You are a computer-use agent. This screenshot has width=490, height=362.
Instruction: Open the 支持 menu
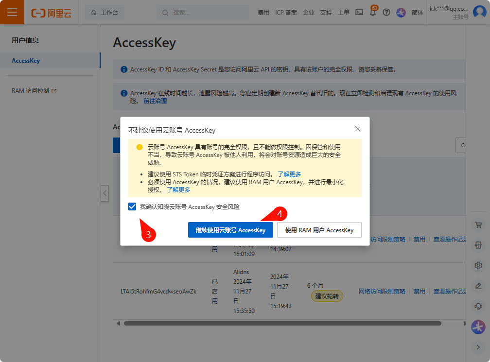[326, 13]
